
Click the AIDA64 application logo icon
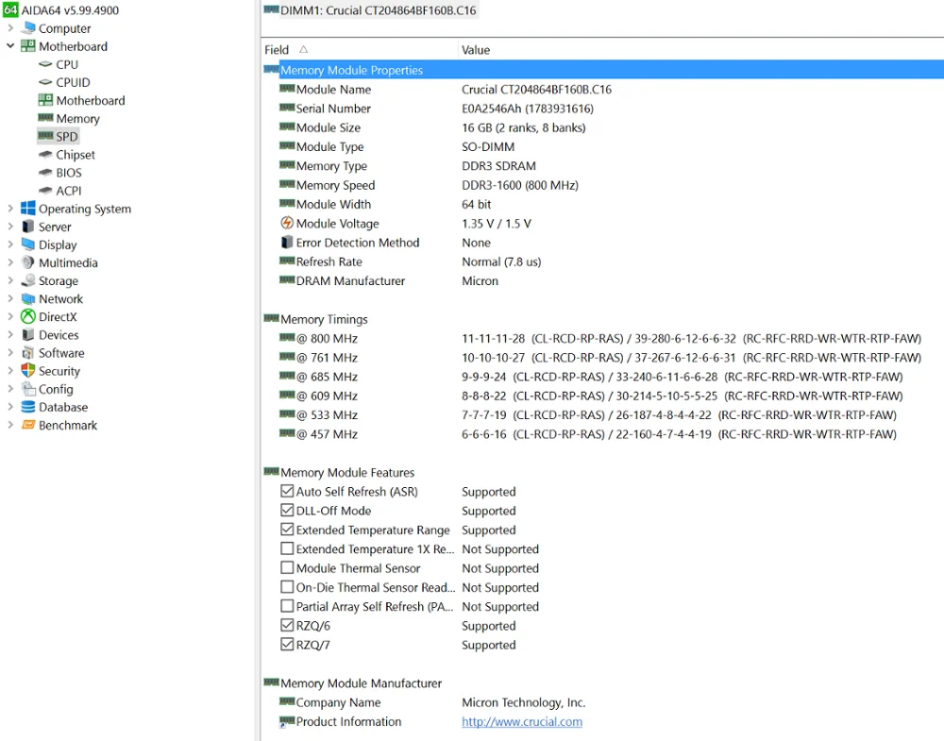point(10,9)
